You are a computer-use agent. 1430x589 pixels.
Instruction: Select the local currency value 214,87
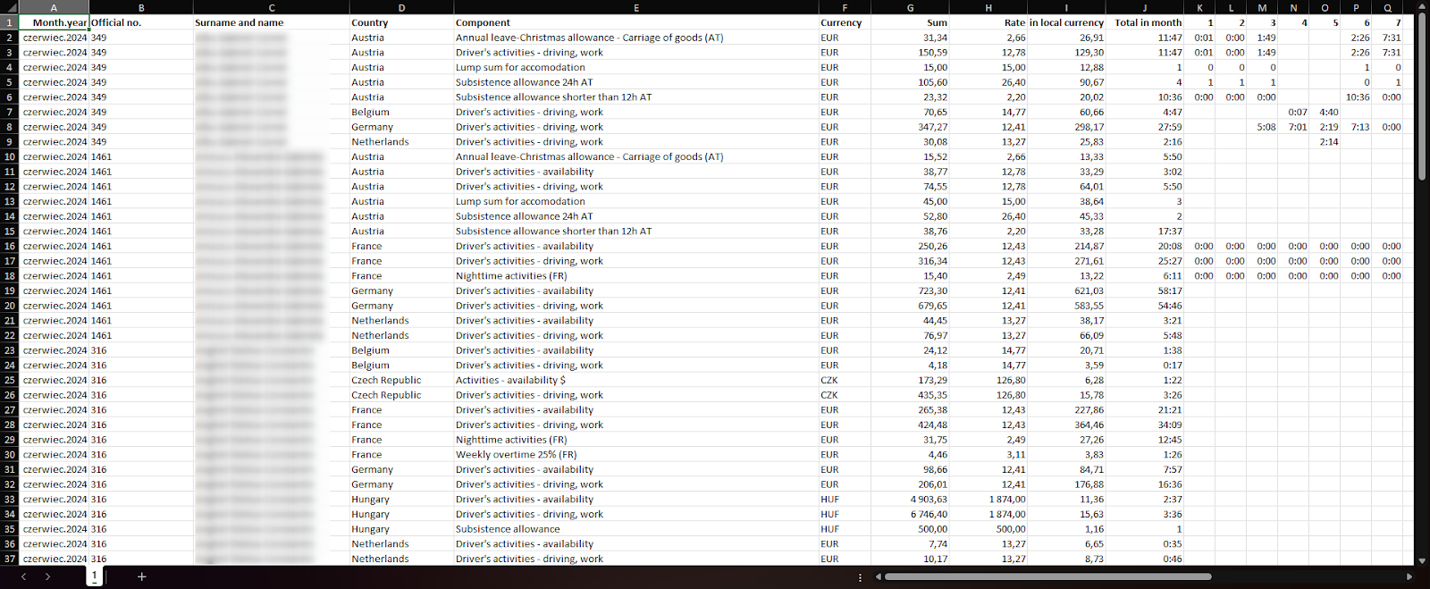1067,246
